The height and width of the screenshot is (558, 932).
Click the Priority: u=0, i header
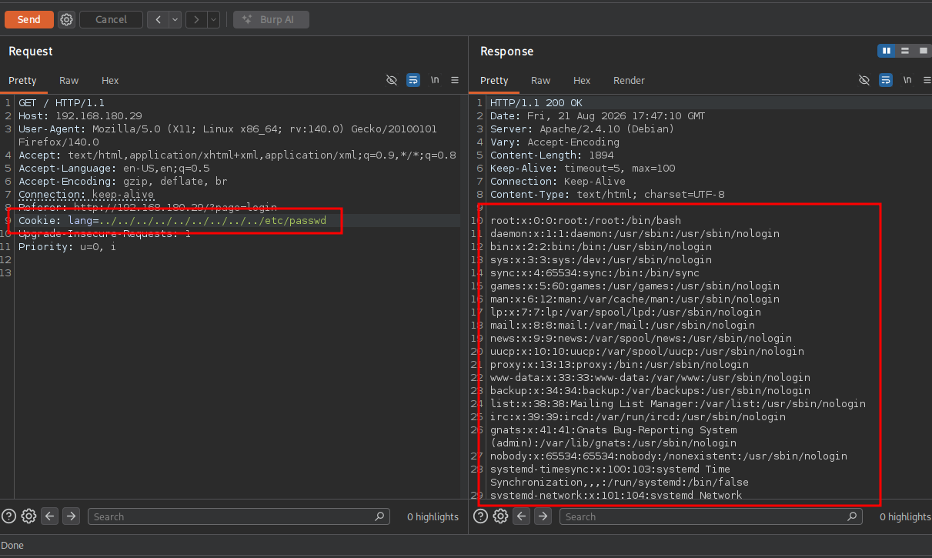point(68,247)
